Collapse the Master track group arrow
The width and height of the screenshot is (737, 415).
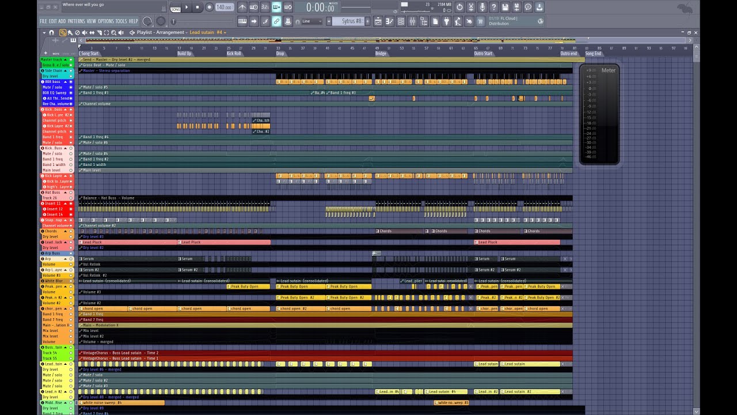[65, 59]
